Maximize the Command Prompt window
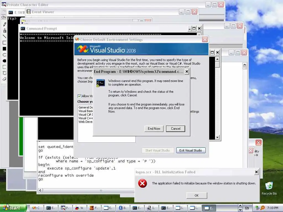 pyautogui.click(x=194, y=28)
